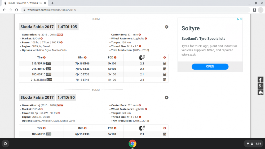Open settings gear for 1.4TDi 105 trim
265x149 pixels.
coord(166,27)
